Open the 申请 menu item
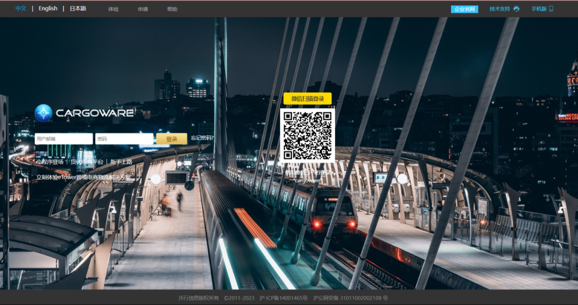This screenshot has height=305, width=578. (x=143, y=9)
